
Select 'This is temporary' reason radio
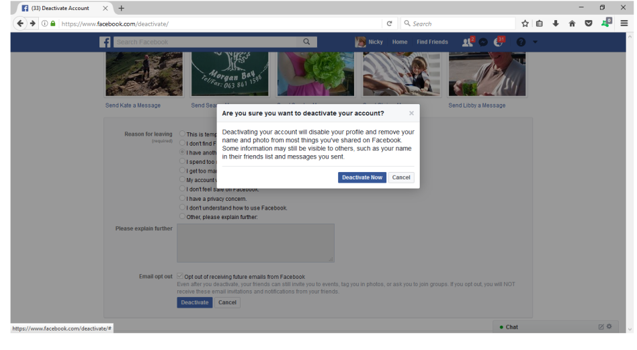click(182, 134)
